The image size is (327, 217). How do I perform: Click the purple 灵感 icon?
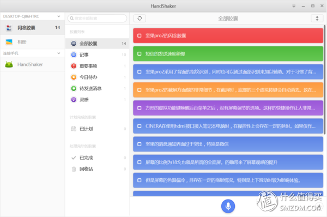[x=74, y=100]
